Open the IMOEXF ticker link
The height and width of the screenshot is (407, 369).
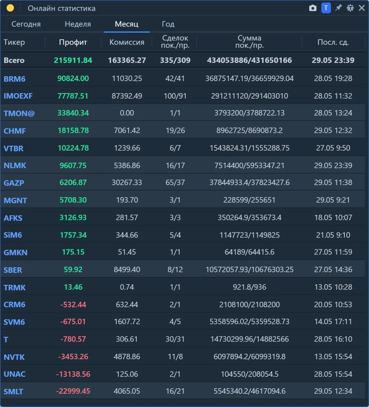tap(18, 96)
